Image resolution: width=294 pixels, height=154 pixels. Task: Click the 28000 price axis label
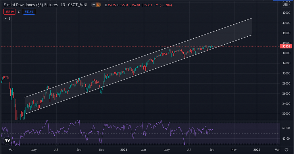[286, 83]
